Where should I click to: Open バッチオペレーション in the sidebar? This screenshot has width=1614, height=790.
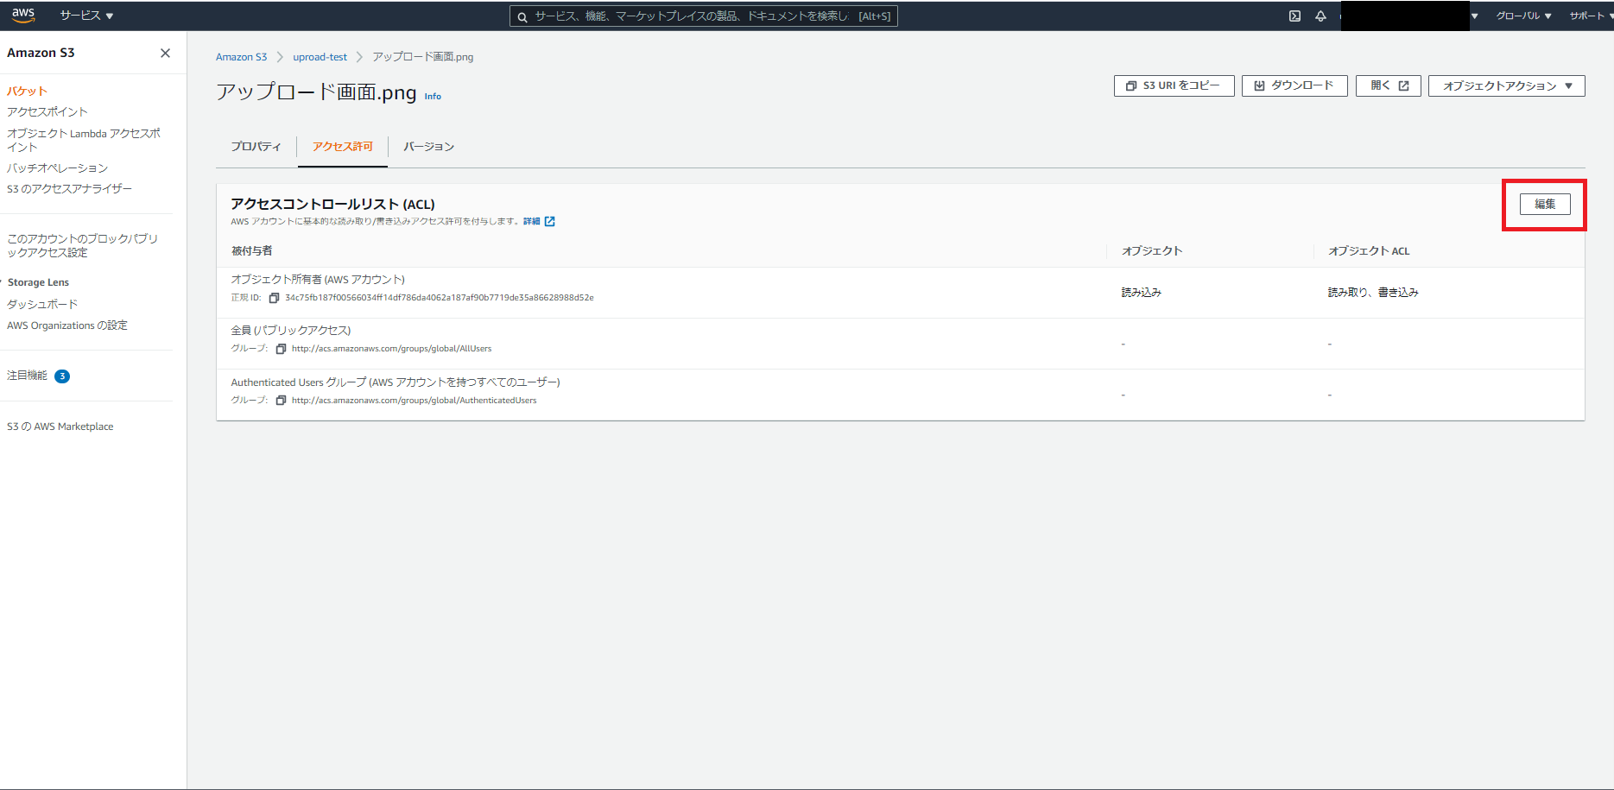57,168
